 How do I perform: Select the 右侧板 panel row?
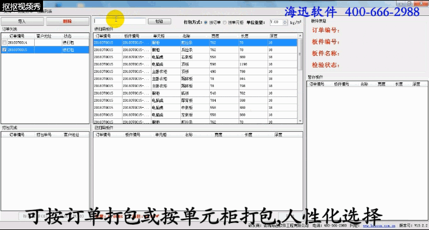pos(196,57)
